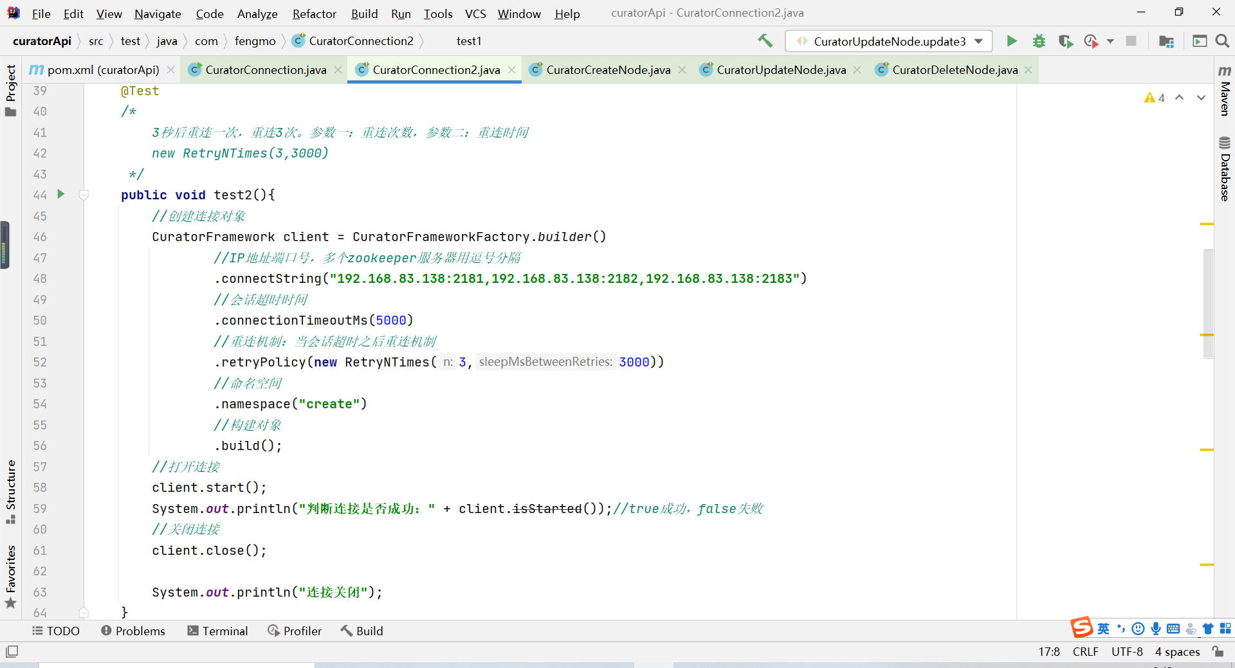Open Project Structure dialog icon
The height and width of the screenshot is (668, 1235).
(x=1166, y=41)
